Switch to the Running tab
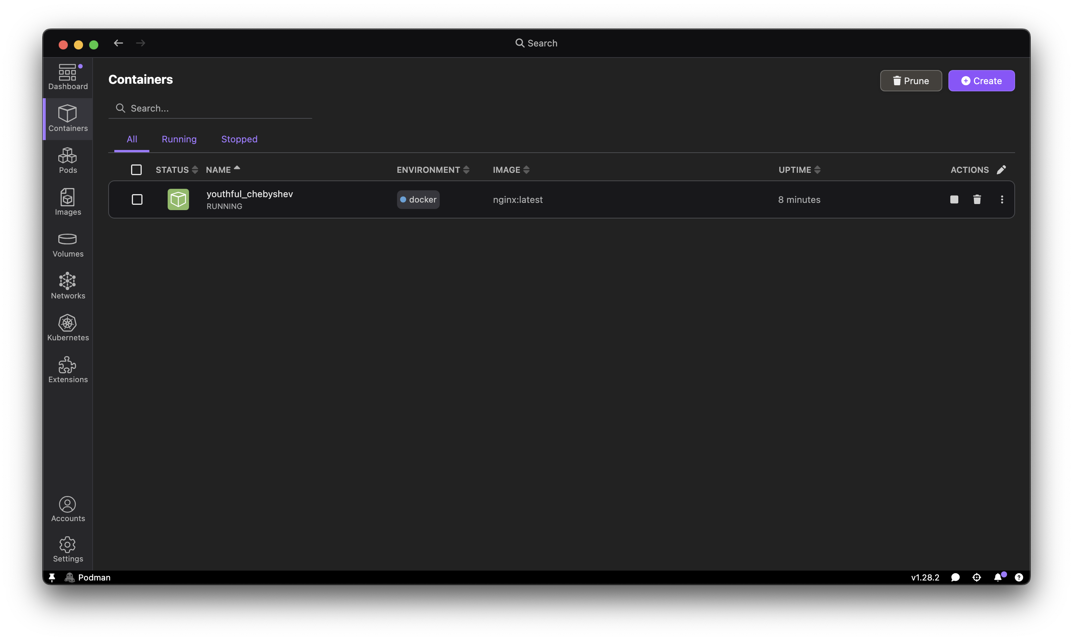Image resolution: width=1073 pixels, height=641 pixels. [x=179, y=139]
